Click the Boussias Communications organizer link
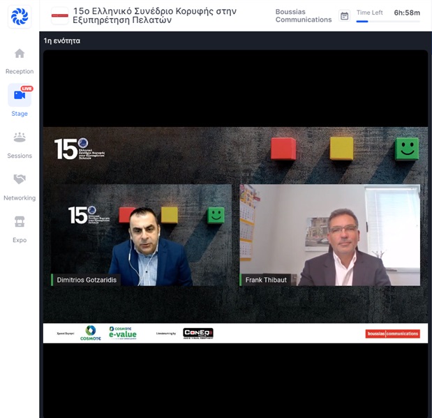 click(x=304, y=16)
